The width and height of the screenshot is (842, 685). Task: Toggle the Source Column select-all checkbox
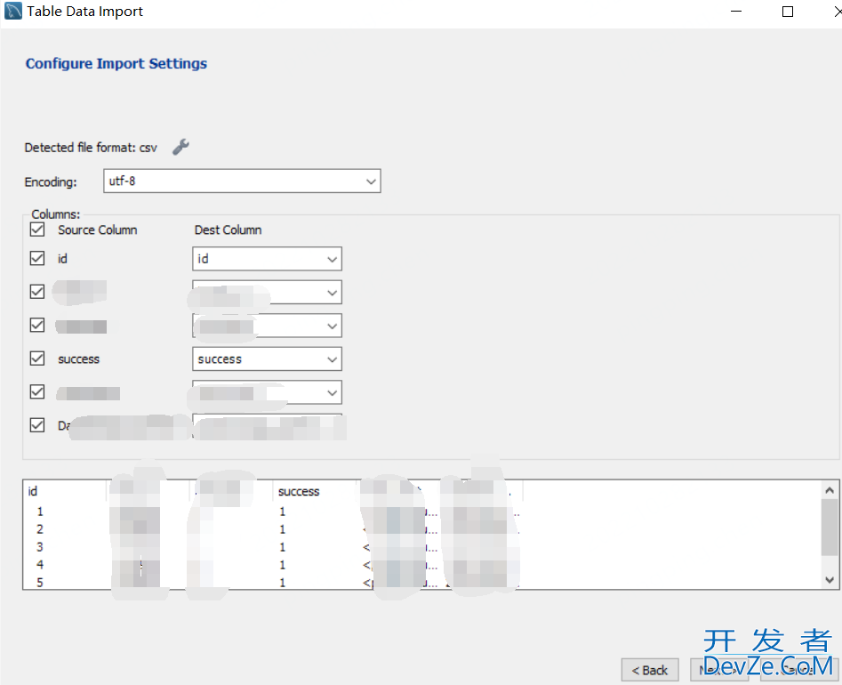(x=37, y=230)
